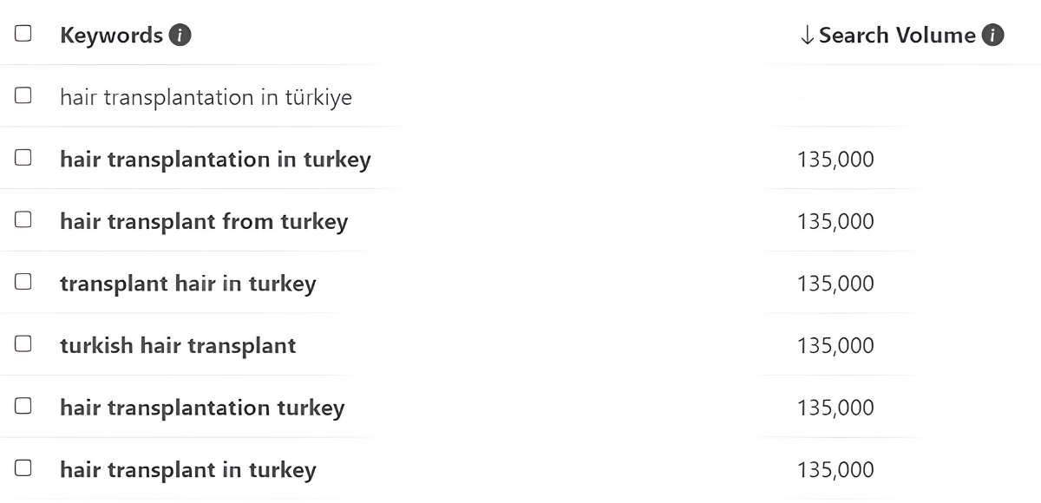
Task: Sort by the Search Volume column header
Action: pos(896,36)
